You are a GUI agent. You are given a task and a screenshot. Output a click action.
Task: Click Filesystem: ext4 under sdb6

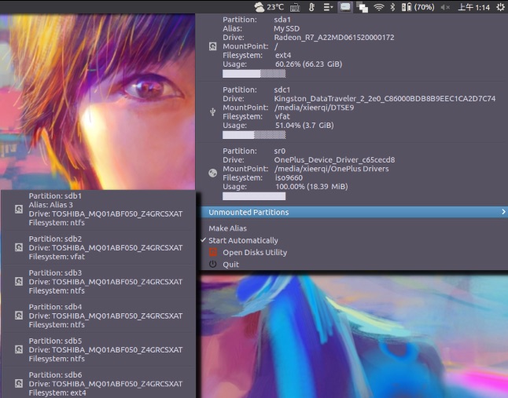point(57,393)
